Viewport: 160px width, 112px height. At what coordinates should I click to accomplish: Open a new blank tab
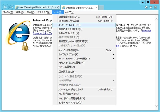click(101, 8)
